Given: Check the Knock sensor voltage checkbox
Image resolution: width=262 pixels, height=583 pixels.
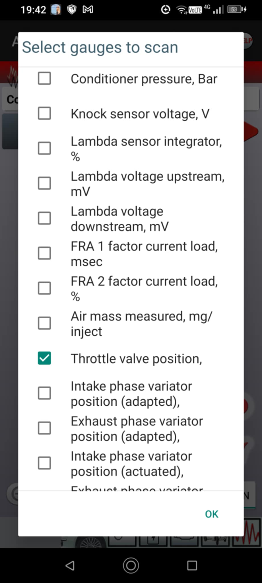Looking at the screenshot, I should (44, 113).
